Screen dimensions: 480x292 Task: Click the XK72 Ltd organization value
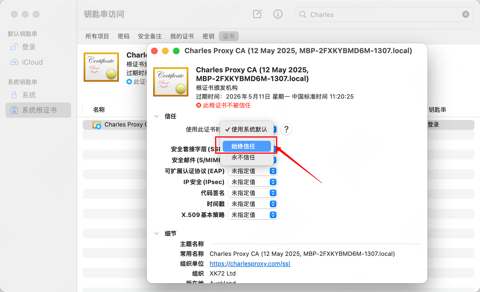coord(222,273)
